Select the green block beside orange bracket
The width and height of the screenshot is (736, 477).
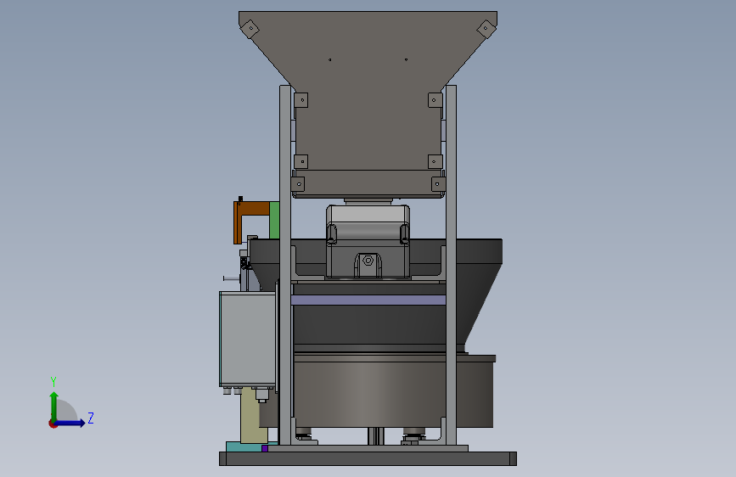click(274, 220)
